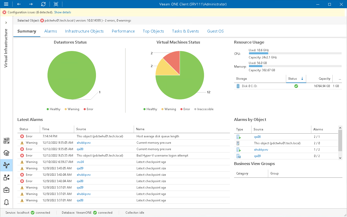Toggle full screen mode

pos(55,4)
